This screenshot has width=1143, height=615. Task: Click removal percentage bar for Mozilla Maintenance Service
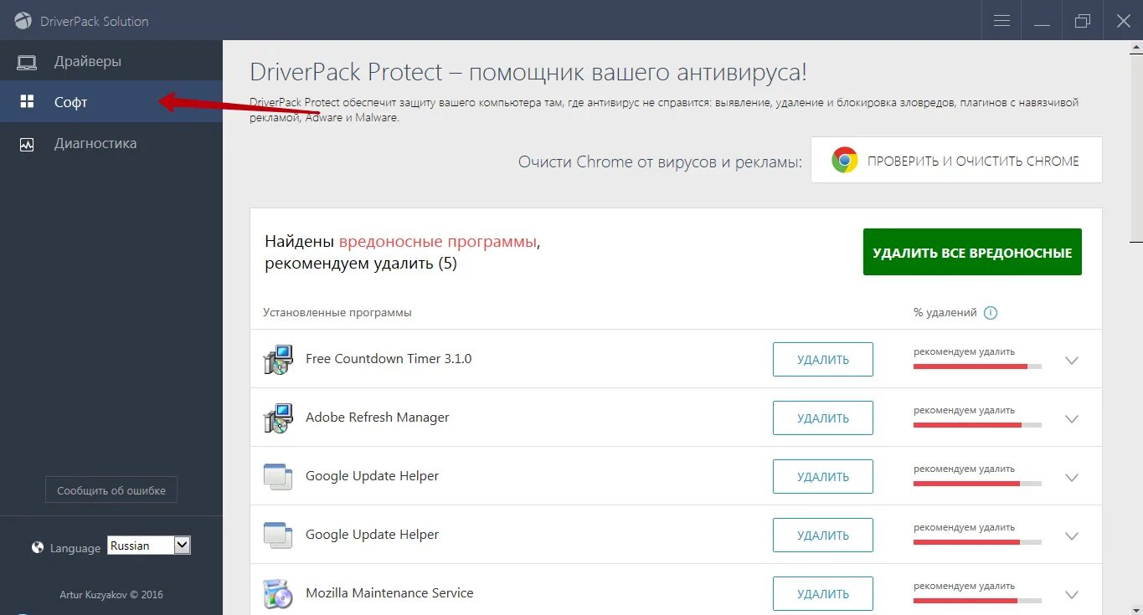pyautogui.click(x=977, y=601)
